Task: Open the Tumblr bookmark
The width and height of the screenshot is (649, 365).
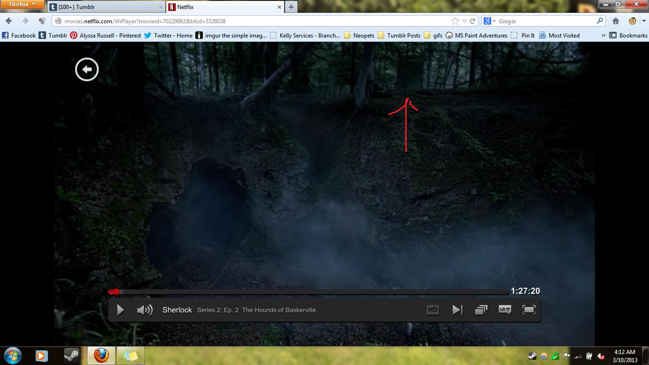Action: point(53,35)
